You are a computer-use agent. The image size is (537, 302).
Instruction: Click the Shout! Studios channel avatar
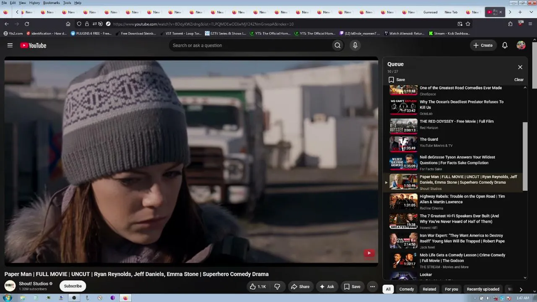[10, 286]
